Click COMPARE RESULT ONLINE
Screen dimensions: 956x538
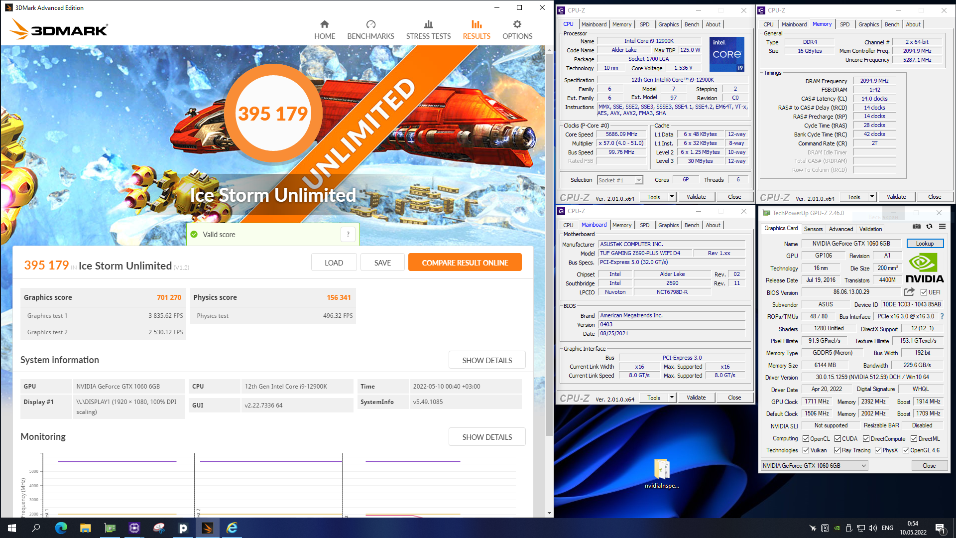[x=465, y=263]
